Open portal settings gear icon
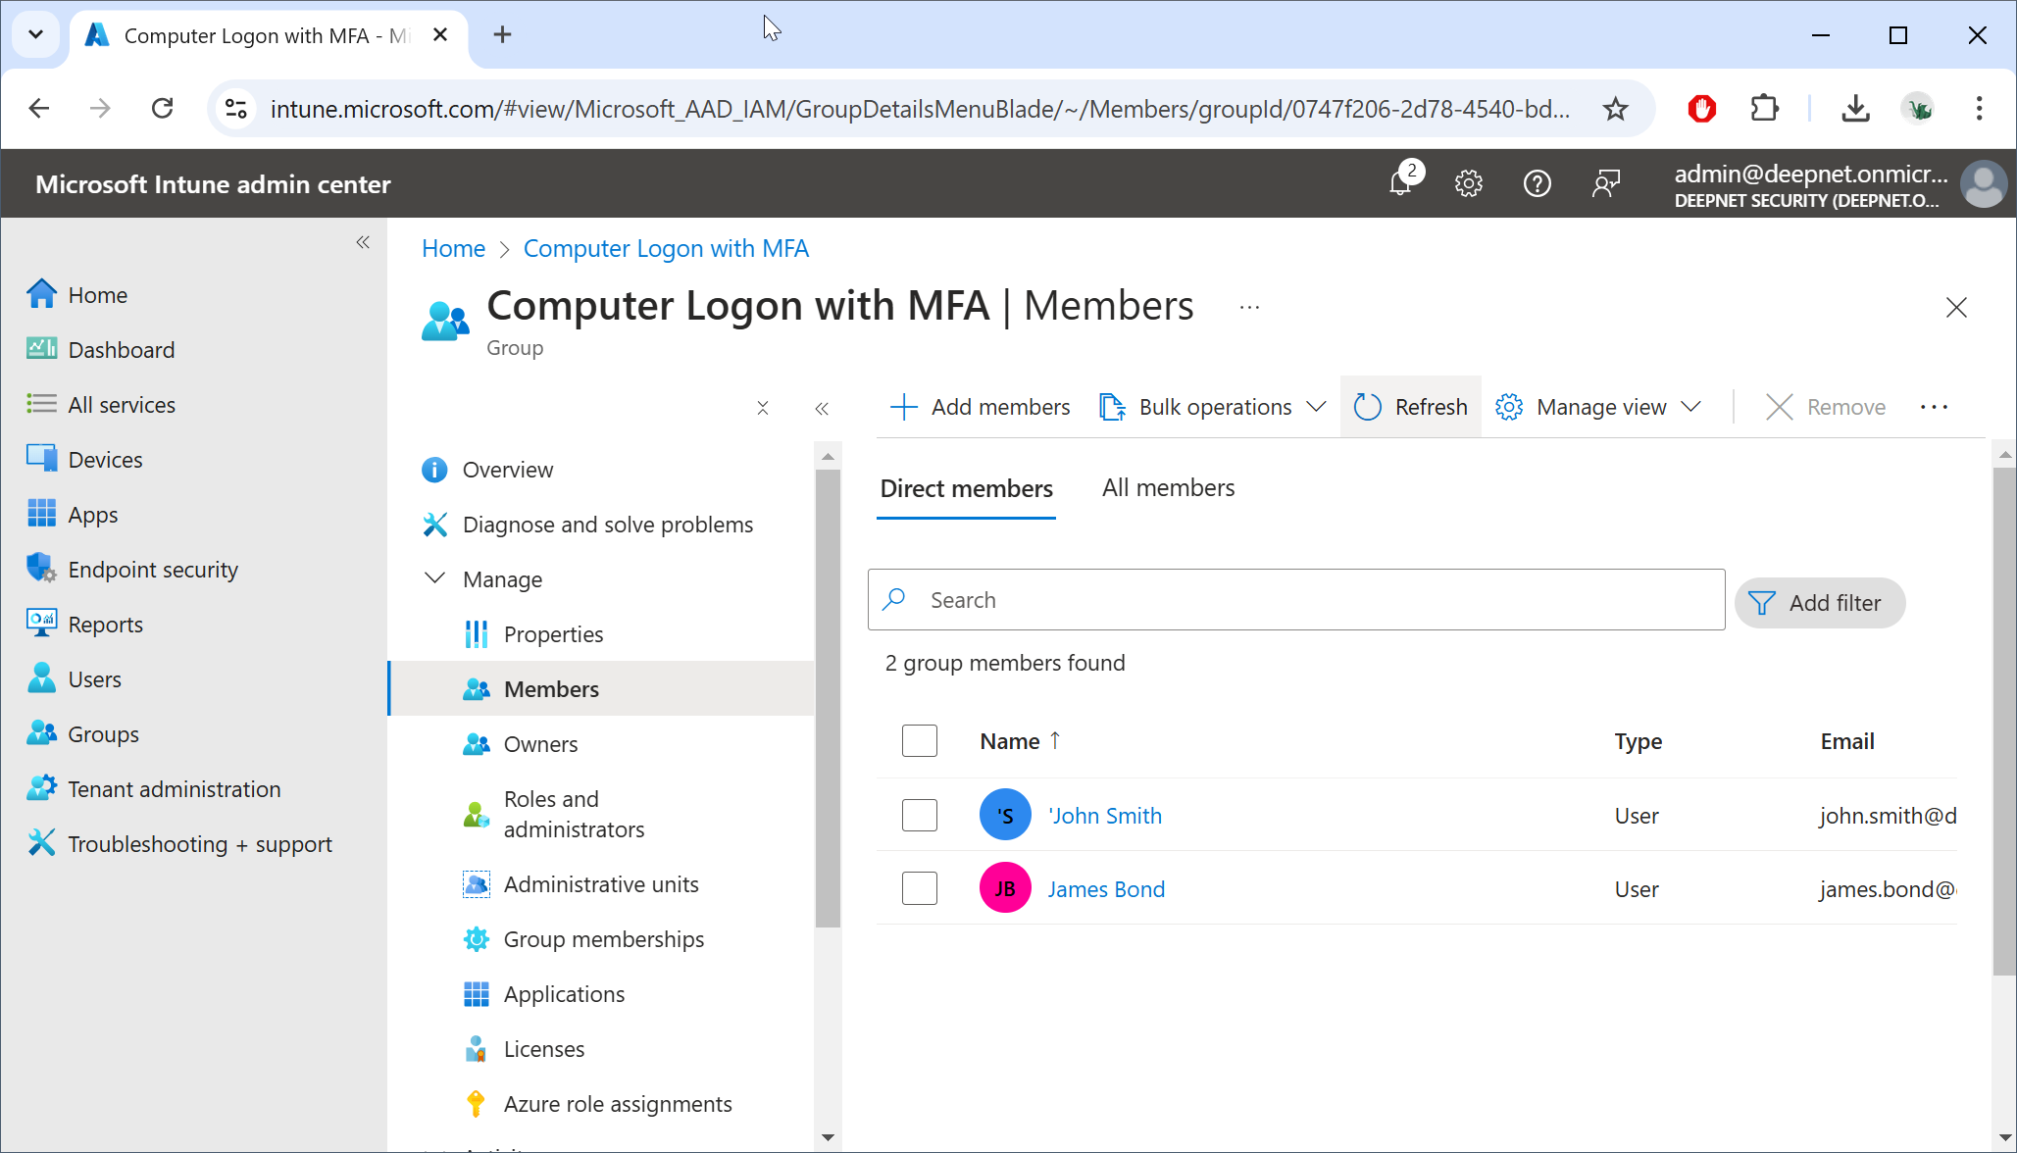This screenshot has height=1153, width=2017. point(1468,183)
